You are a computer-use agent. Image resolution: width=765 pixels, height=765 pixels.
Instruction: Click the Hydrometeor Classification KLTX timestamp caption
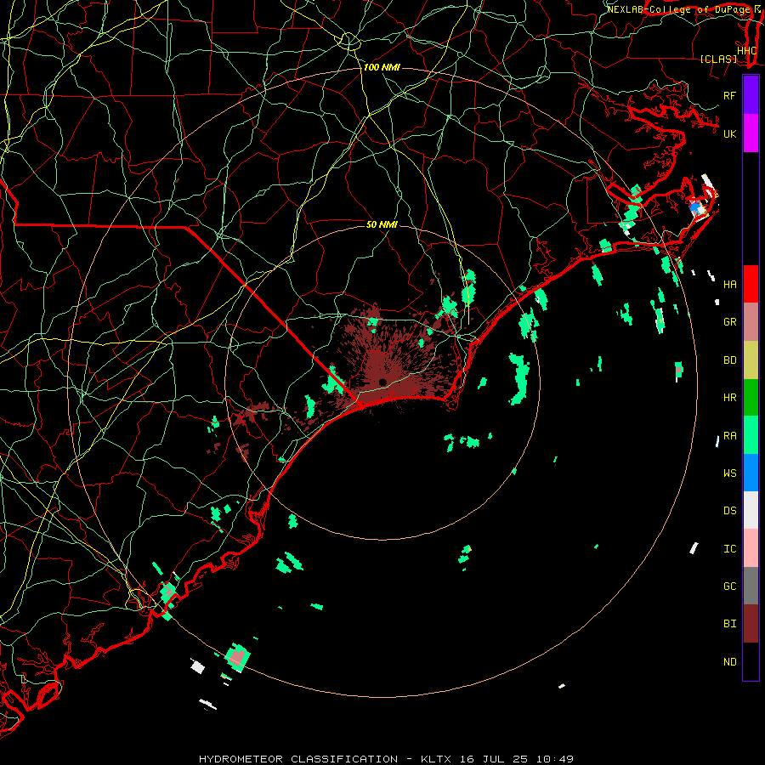coord(386,759)
